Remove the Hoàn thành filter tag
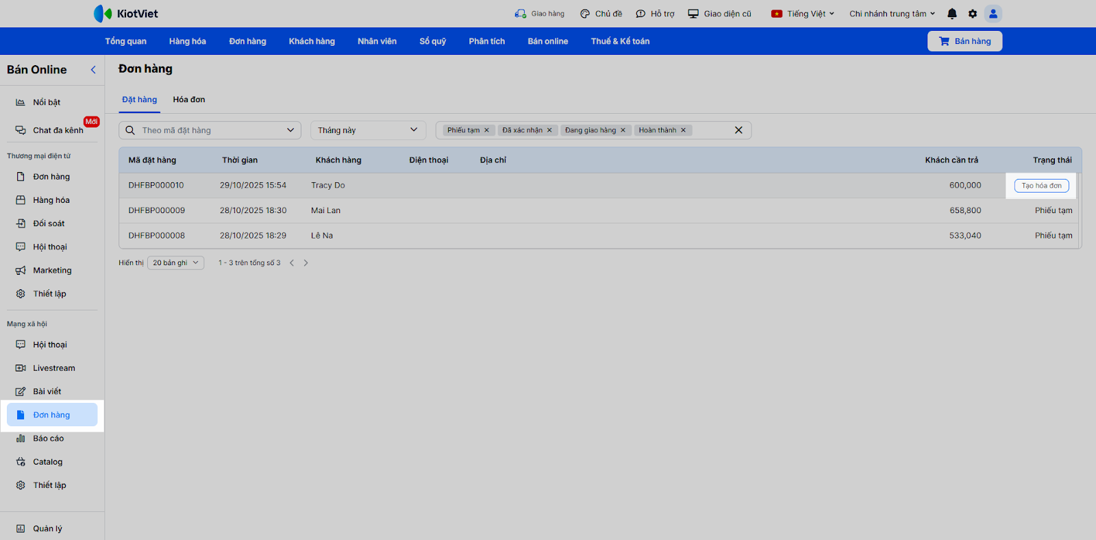Image resolution: width=1096 pixels, height=540 pixels. coord(683,130)
